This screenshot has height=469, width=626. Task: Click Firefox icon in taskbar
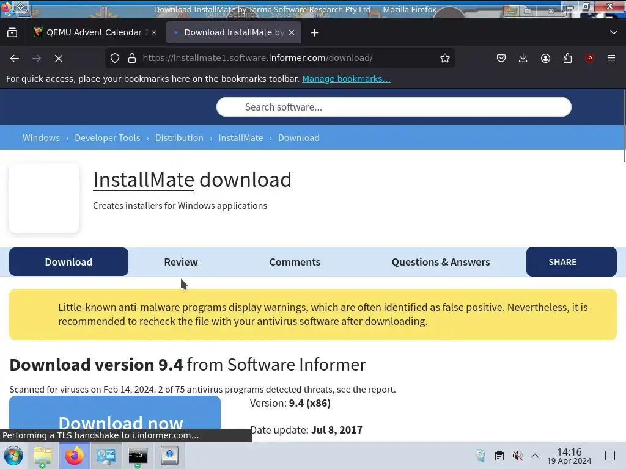(75, 456)
